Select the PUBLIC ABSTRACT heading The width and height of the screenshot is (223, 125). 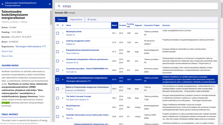[10, 114]
